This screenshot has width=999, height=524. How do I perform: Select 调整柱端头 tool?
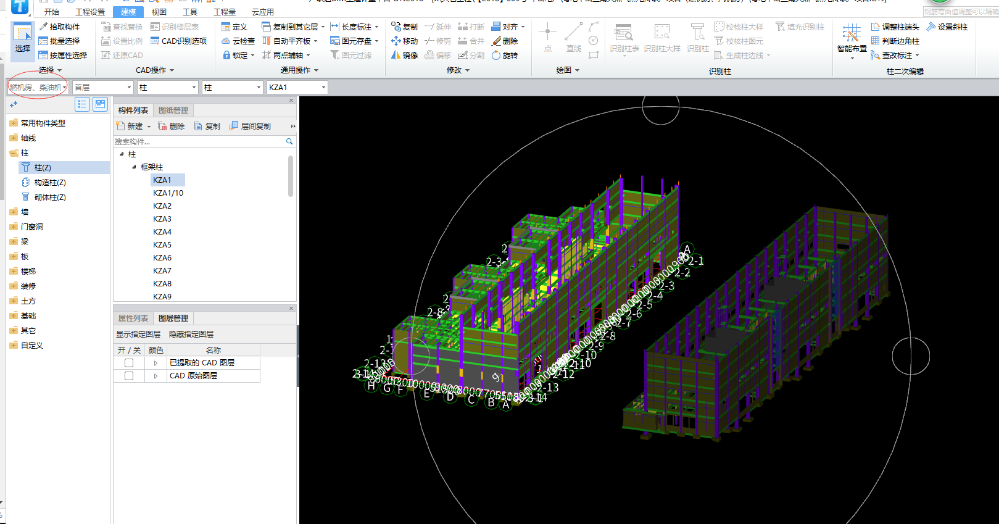895,27
